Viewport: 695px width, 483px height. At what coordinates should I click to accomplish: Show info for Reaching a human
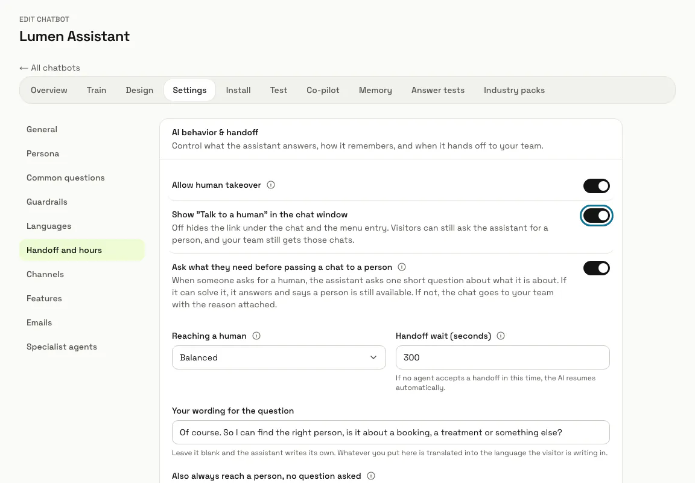pyautogui.click(x=256, y=336)
